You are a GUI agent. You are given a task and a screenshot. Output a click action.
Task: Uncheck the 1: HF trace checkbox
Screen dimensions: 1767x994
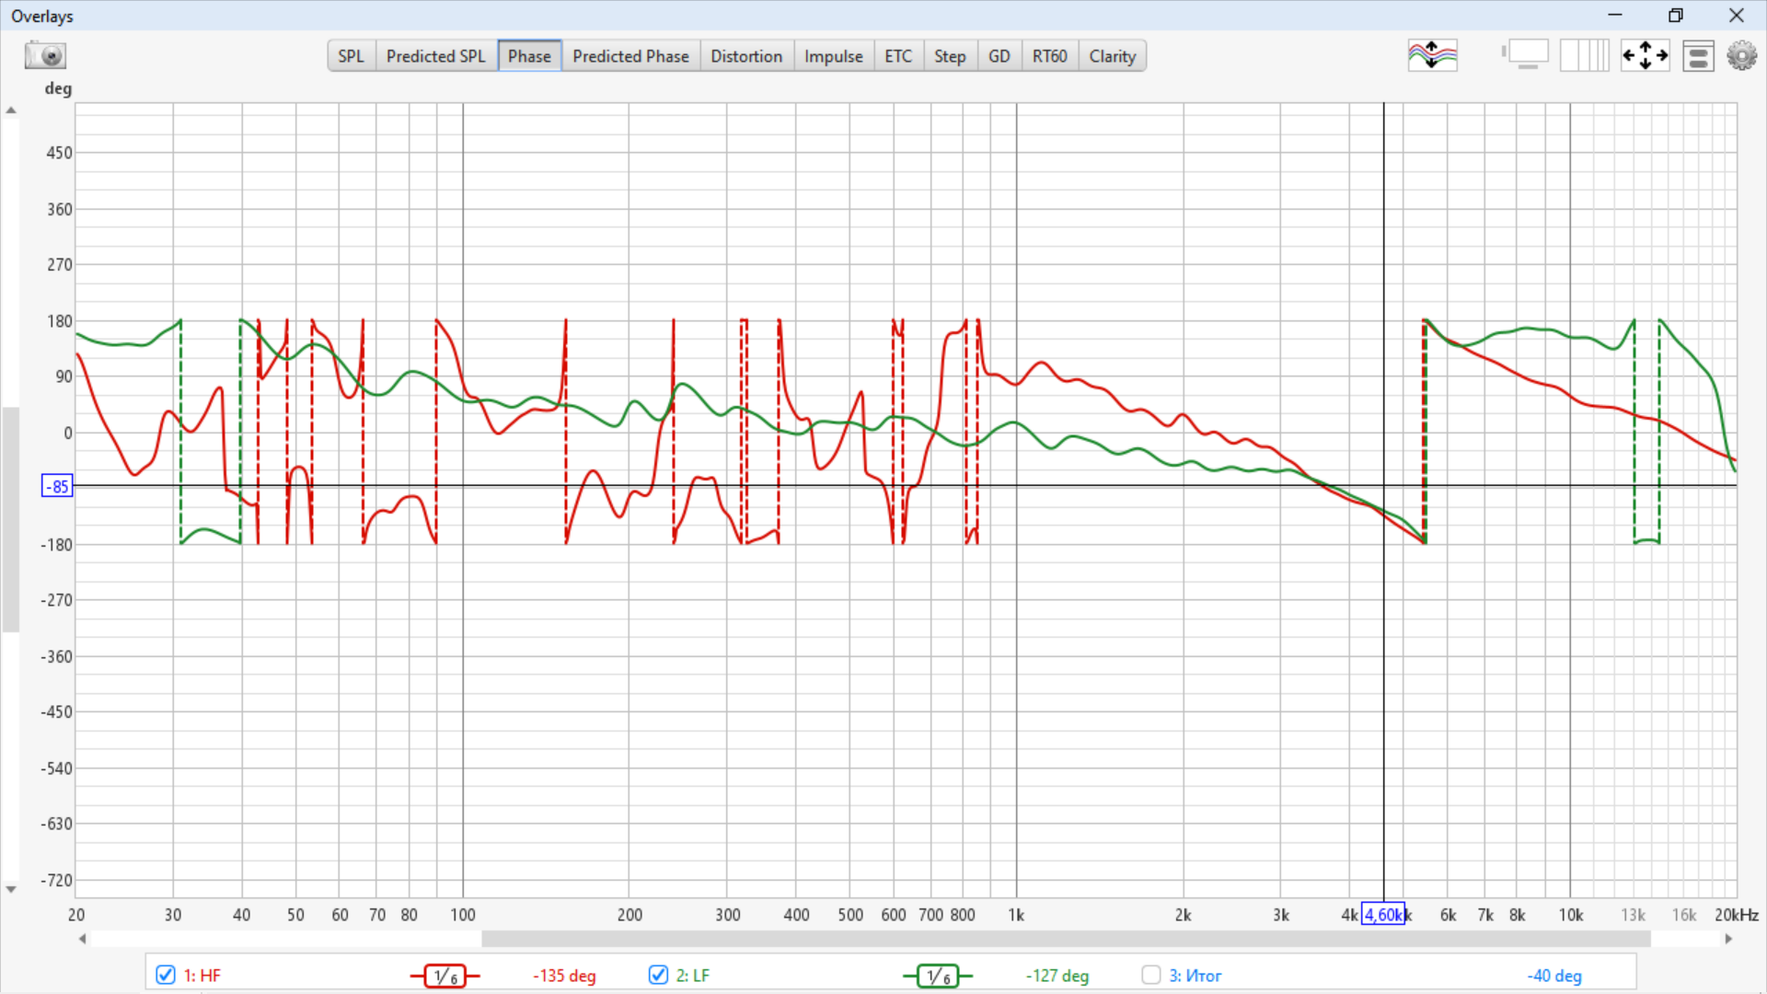coord(166,975)
